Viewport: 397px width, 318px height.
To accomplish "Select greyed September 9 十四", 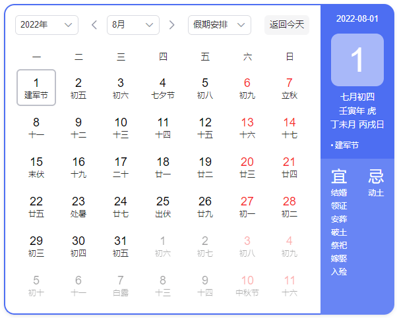I will pos(205,285).
